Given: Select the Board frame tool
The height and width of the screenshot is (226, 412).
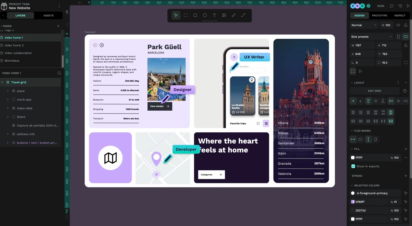Looking at the screenshot, I should click(x=186, y=15).
